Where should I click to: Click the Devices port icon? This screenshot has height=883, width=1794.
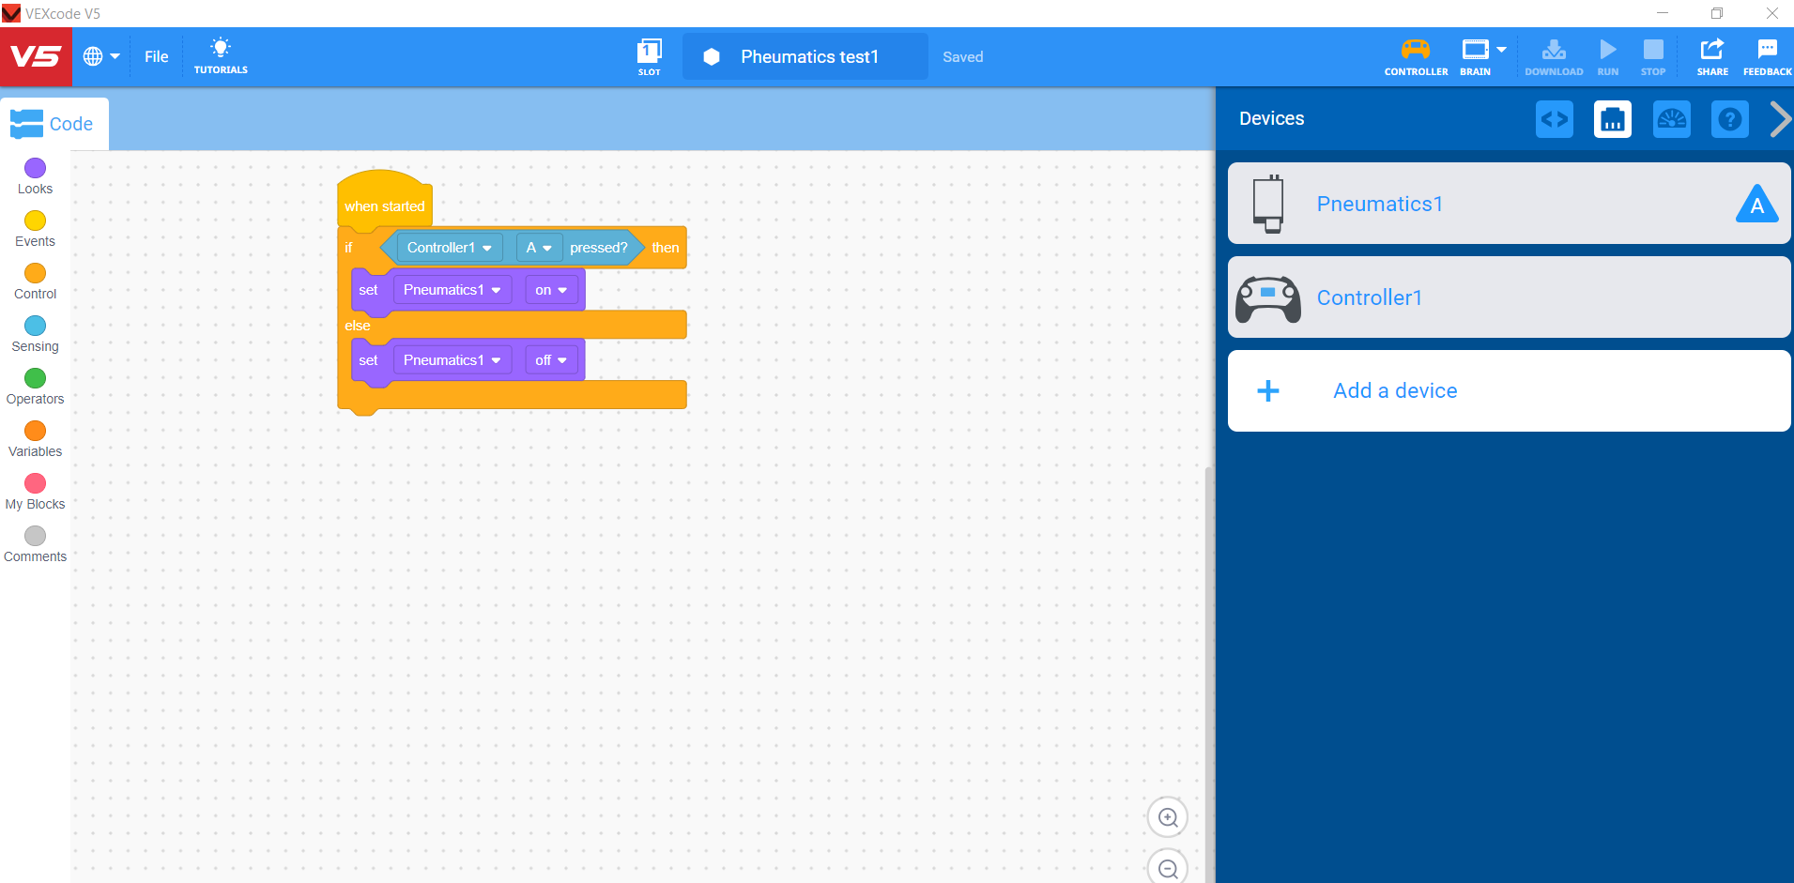pyautogui.click(x=1613, y=119)
